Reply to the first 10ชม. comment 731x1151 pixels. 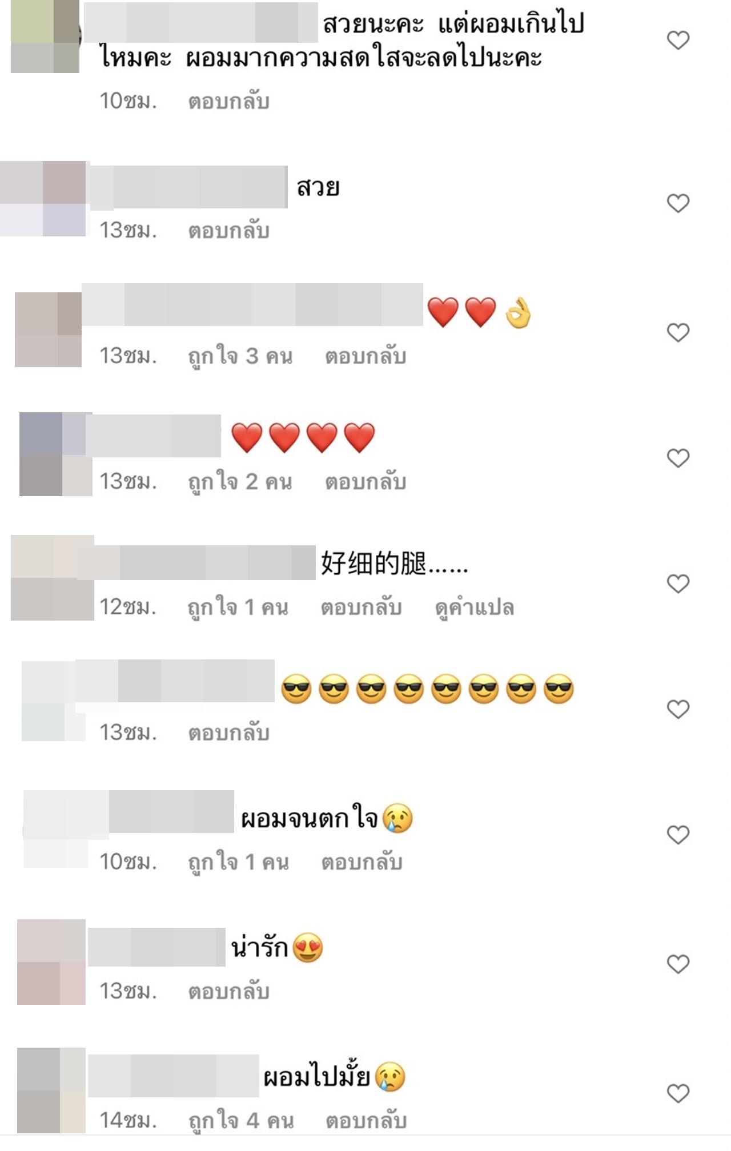coord(229,101)
